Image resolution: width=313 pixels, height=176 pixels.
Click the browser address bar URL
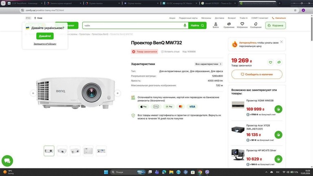pyautogui.click(x=45, y=10)
